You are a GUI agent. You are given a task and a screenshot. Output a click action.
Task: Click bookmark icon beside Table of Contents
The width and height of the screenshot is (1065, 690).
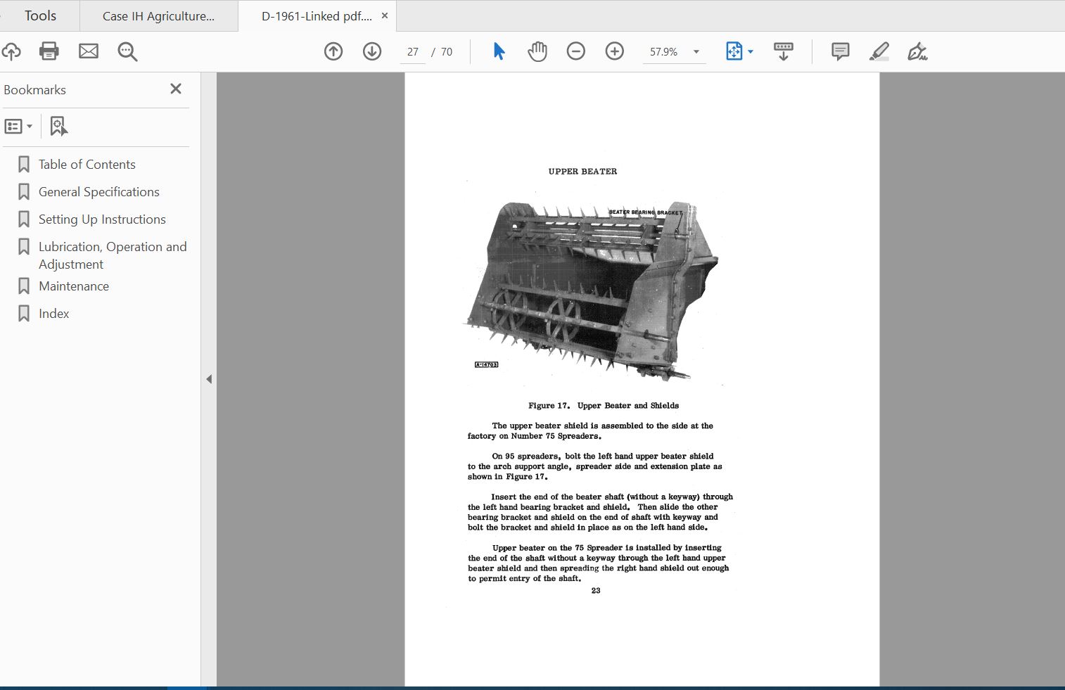pos(24,165)
